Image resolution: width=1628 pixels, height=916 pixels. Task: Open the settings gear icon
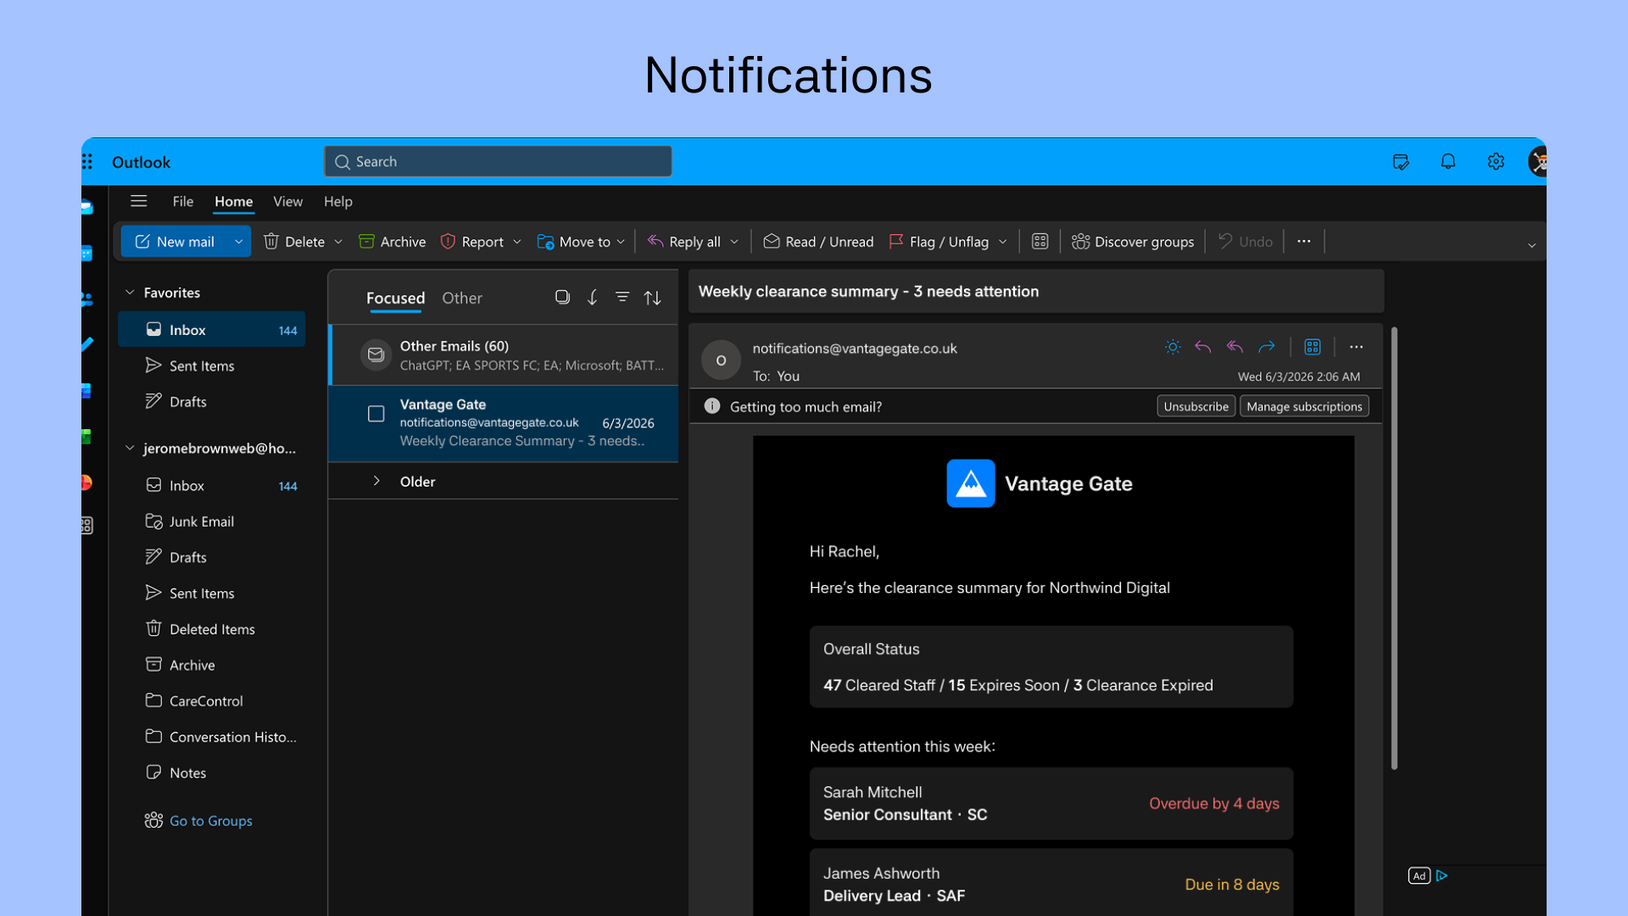click(1496, 161)
